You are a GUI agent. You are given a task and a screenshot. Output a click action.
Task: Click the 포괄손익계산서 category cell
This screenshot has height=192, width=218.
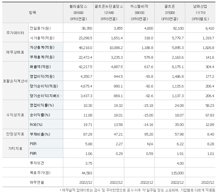pyautogui.click(x=15, y=81)
